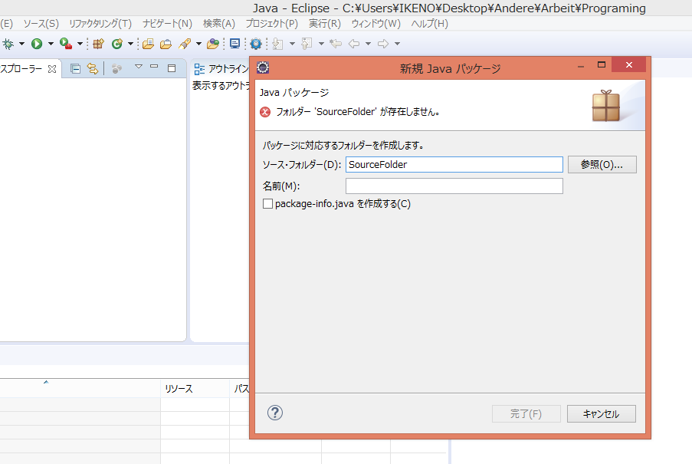692x464 pixels.
Task: Open the ウィンドウ(W) menu
Action: pos(376,24)
